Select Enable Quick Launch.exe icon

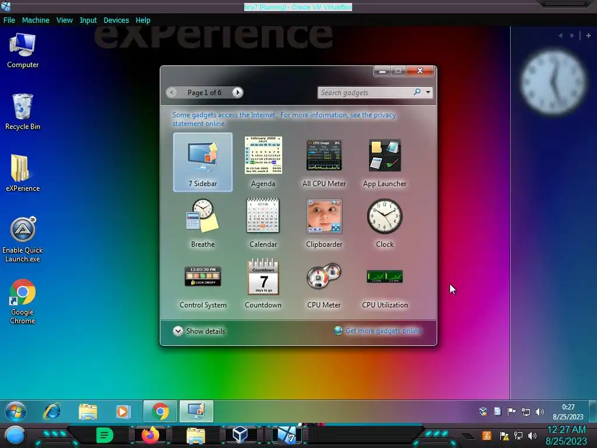23,239
